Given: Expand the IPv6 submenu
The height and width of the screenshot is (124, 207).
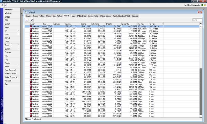Looking at the screenshot, I should (18, 34).
